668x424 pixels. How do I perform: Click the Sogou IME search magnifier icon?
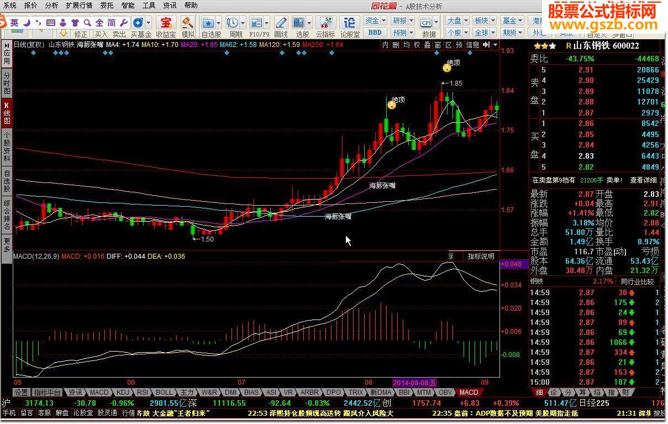tap(87, 23)
